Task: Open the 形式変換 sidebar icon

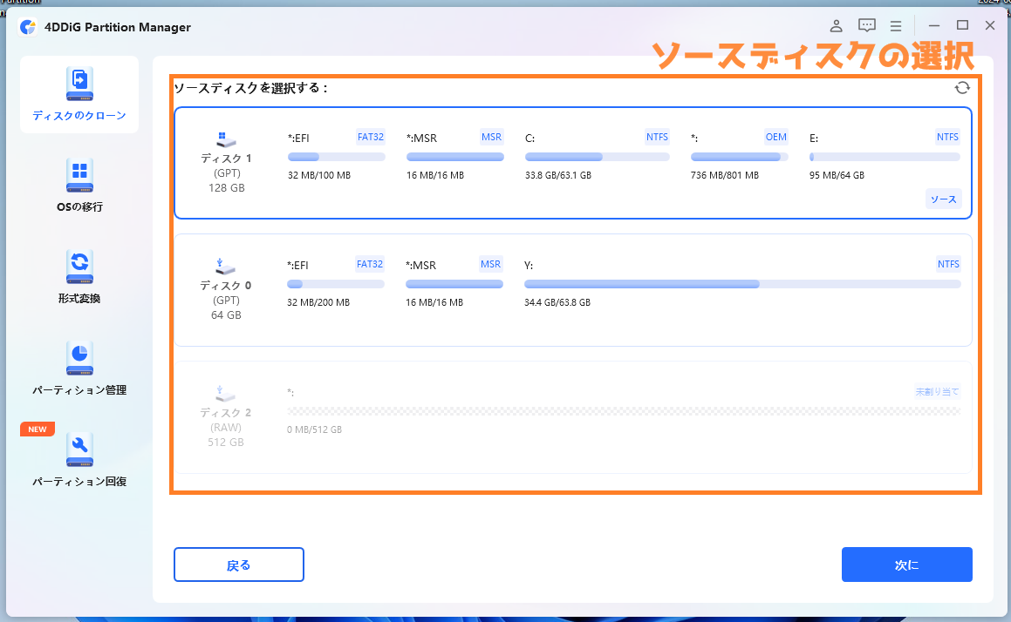Action: coord(79,267)
